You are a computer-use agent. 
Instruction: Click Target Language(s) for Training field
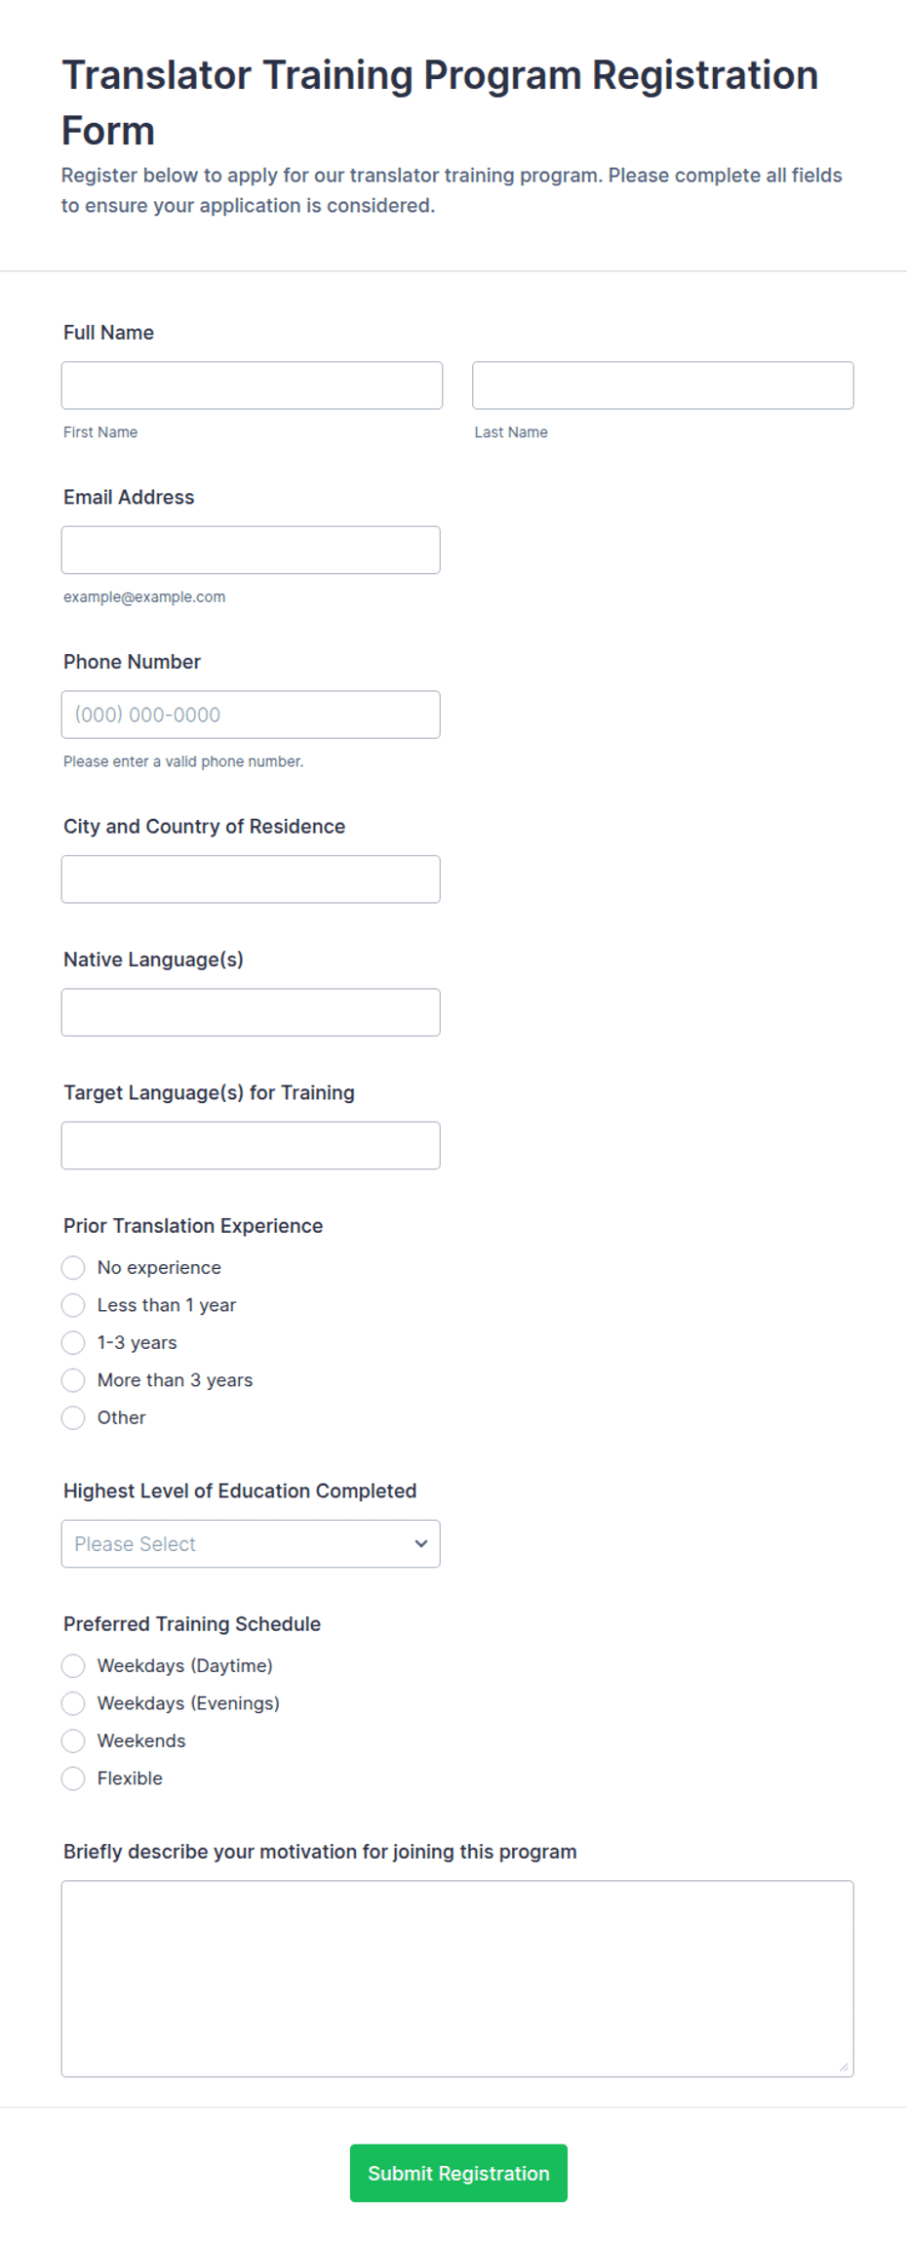tap(251, 1146)
